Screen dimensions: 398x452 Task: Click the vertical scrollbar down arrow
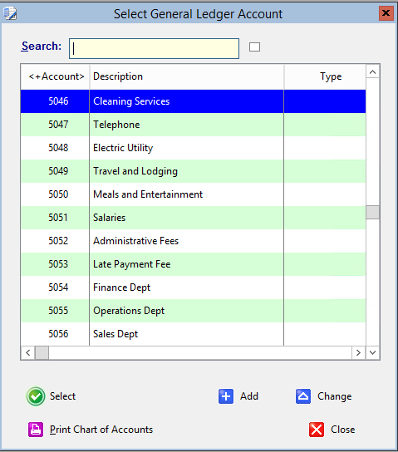[372, 352]
